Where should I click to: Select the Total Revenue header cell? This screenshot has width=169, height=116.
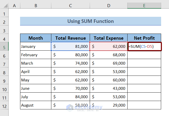[x=70, y=38]
